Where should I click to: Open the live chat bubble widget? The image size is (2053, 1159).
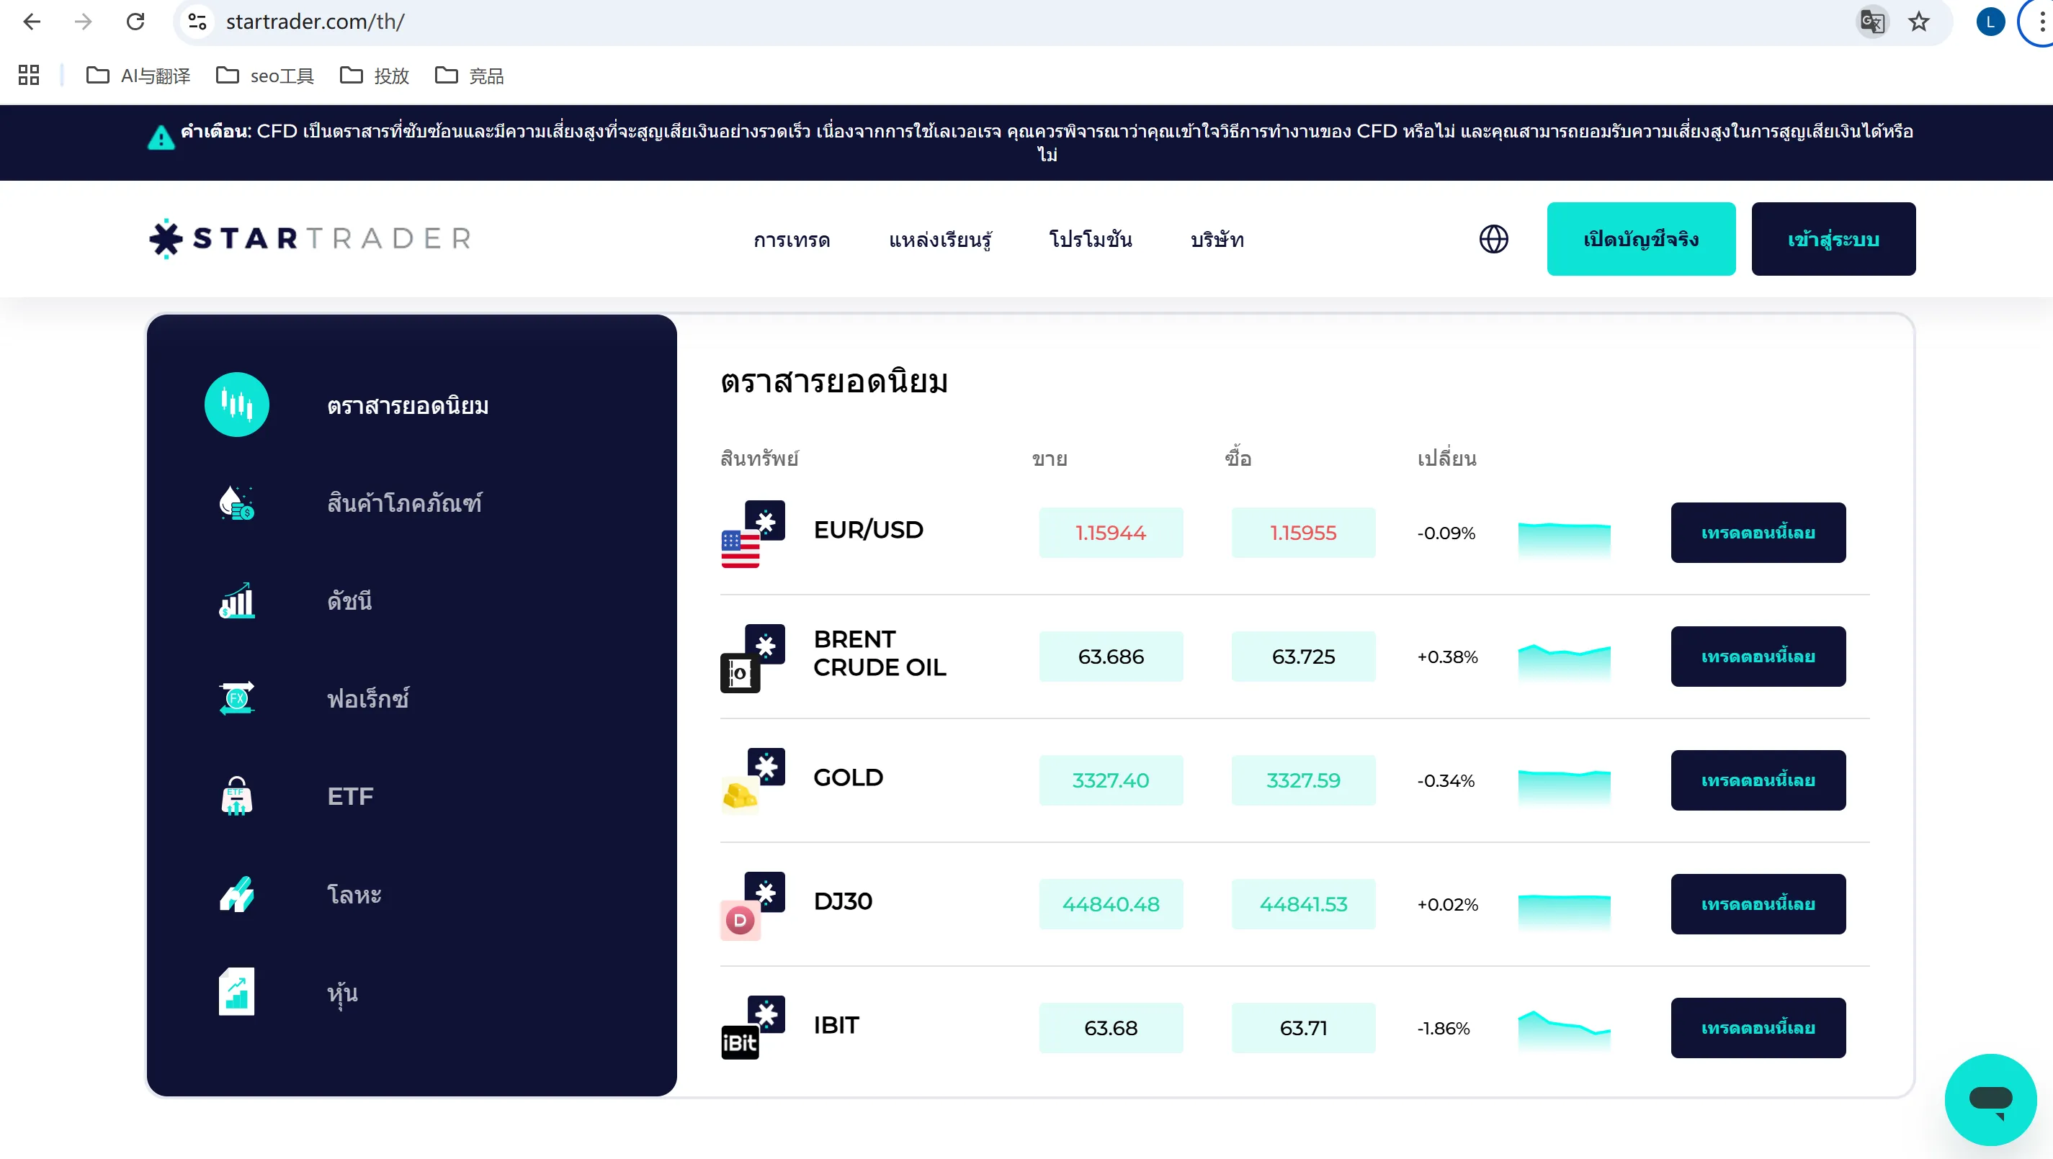pos(1991,1099)
